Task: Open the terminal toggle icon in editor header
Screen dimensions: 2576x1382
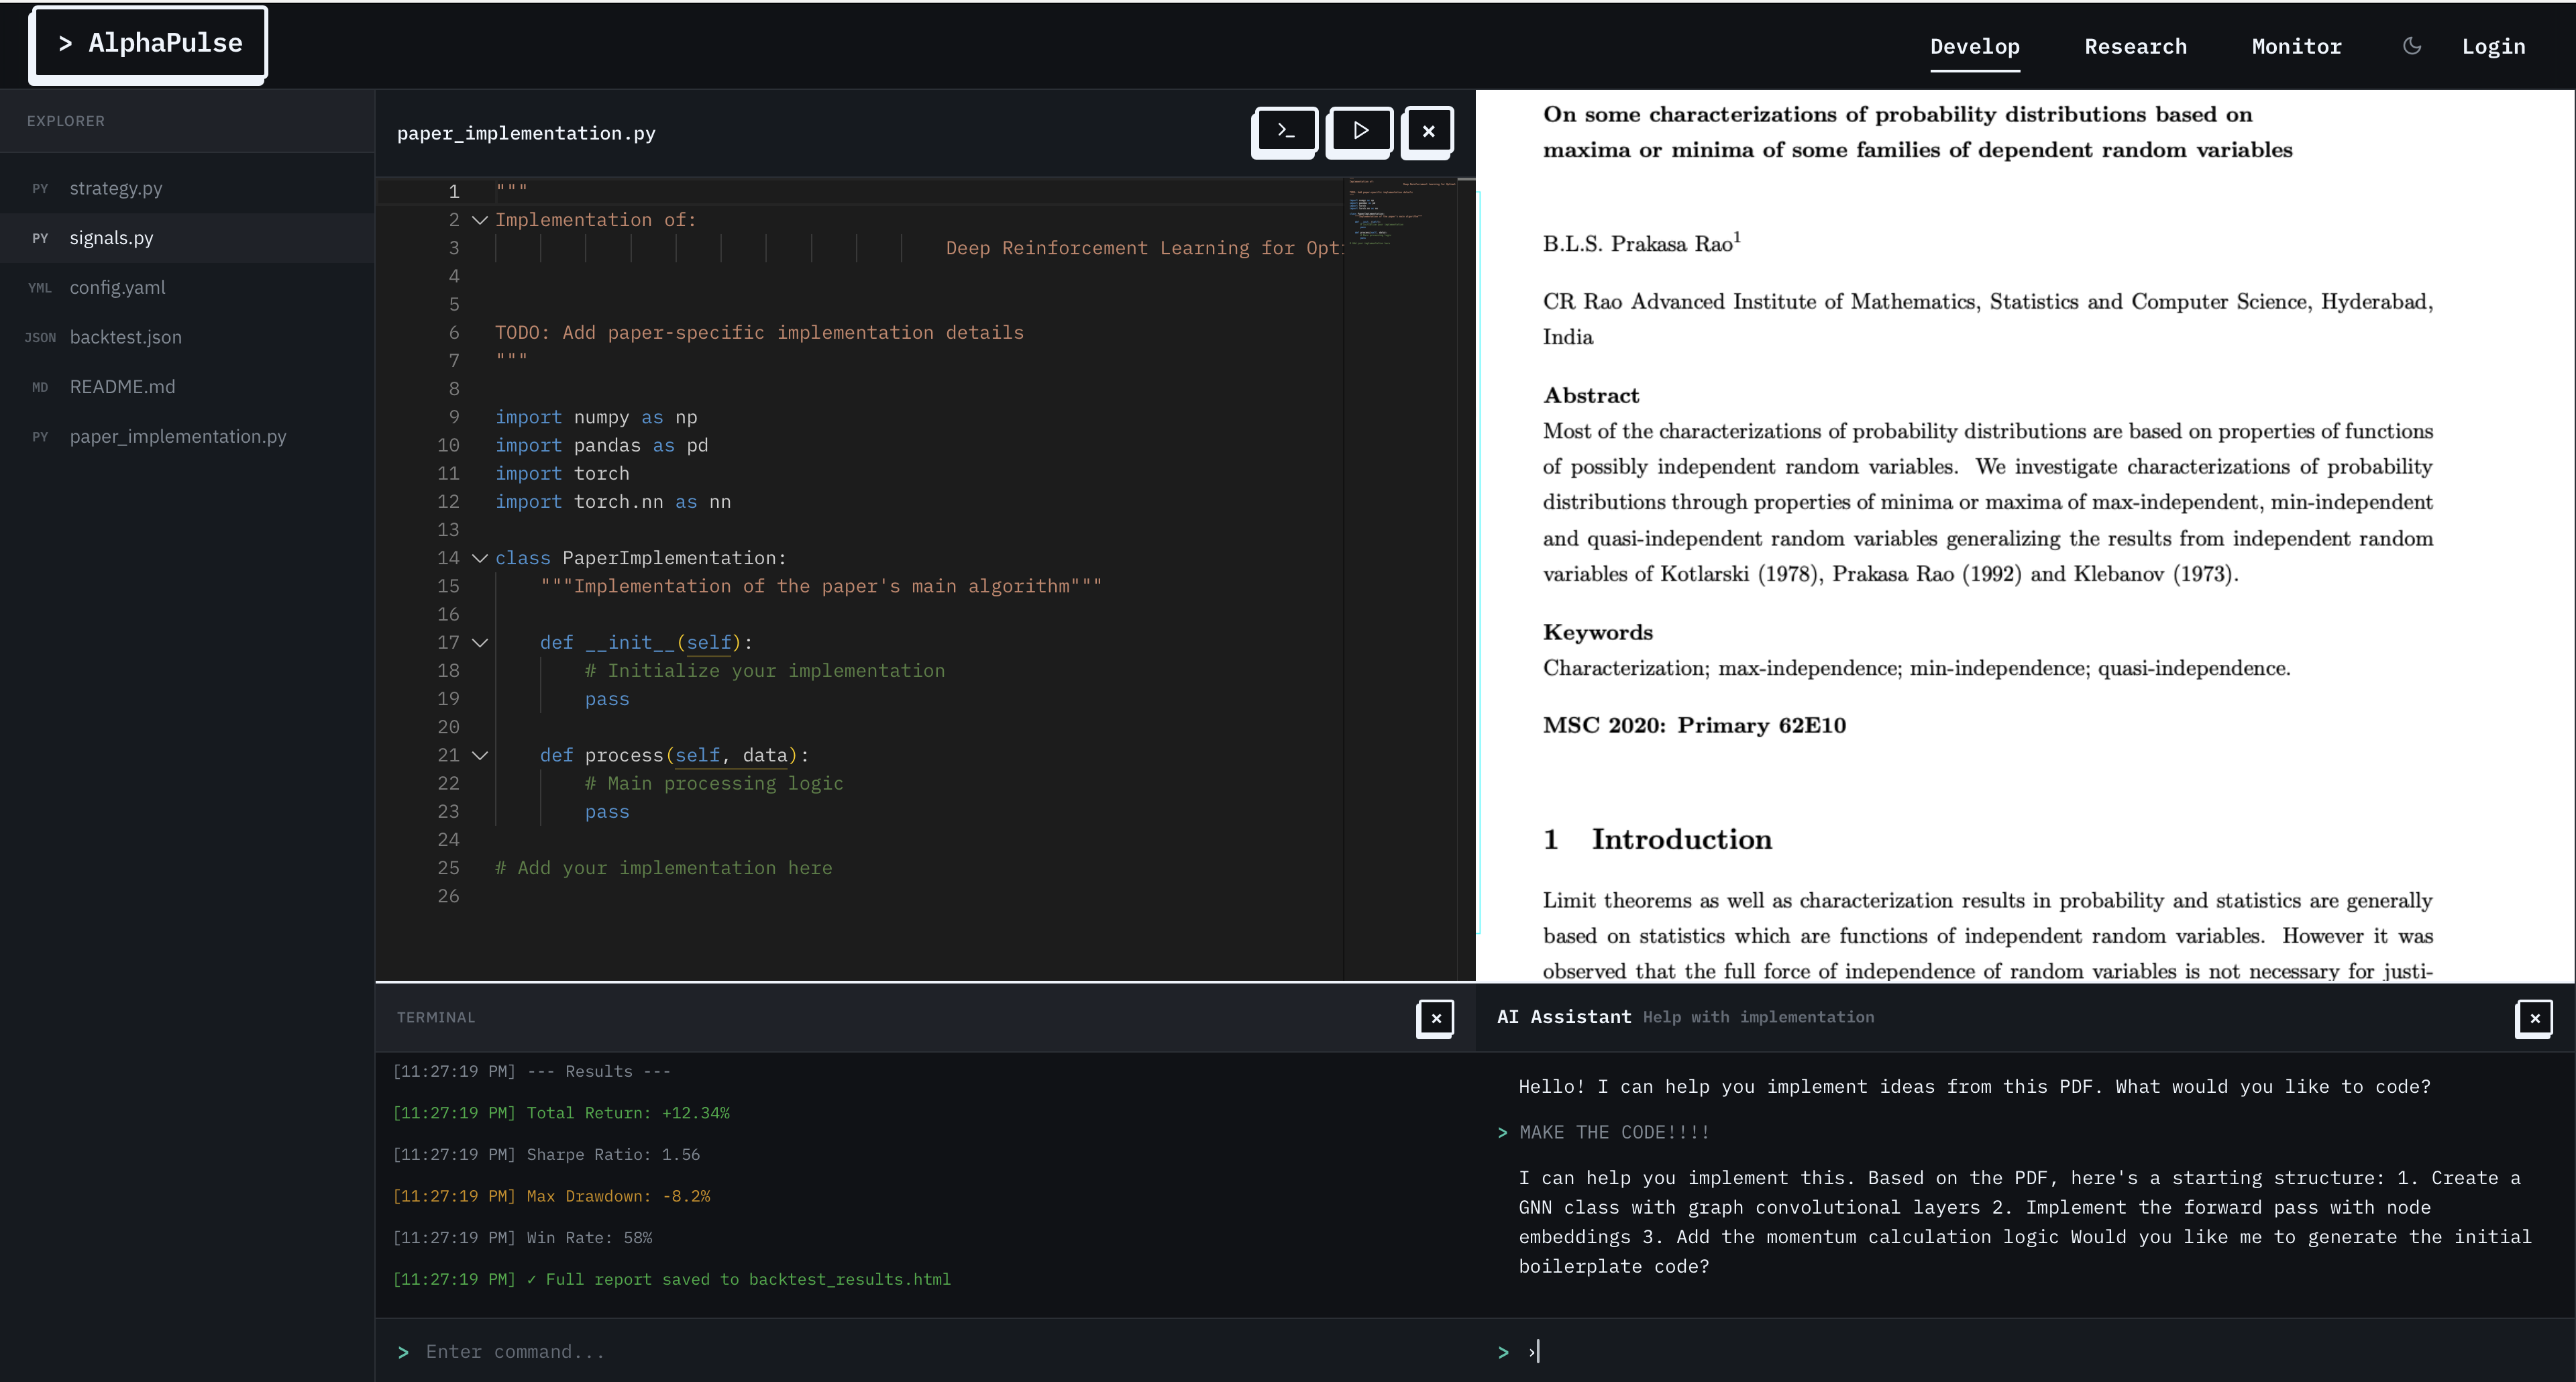Action: 1285,131
